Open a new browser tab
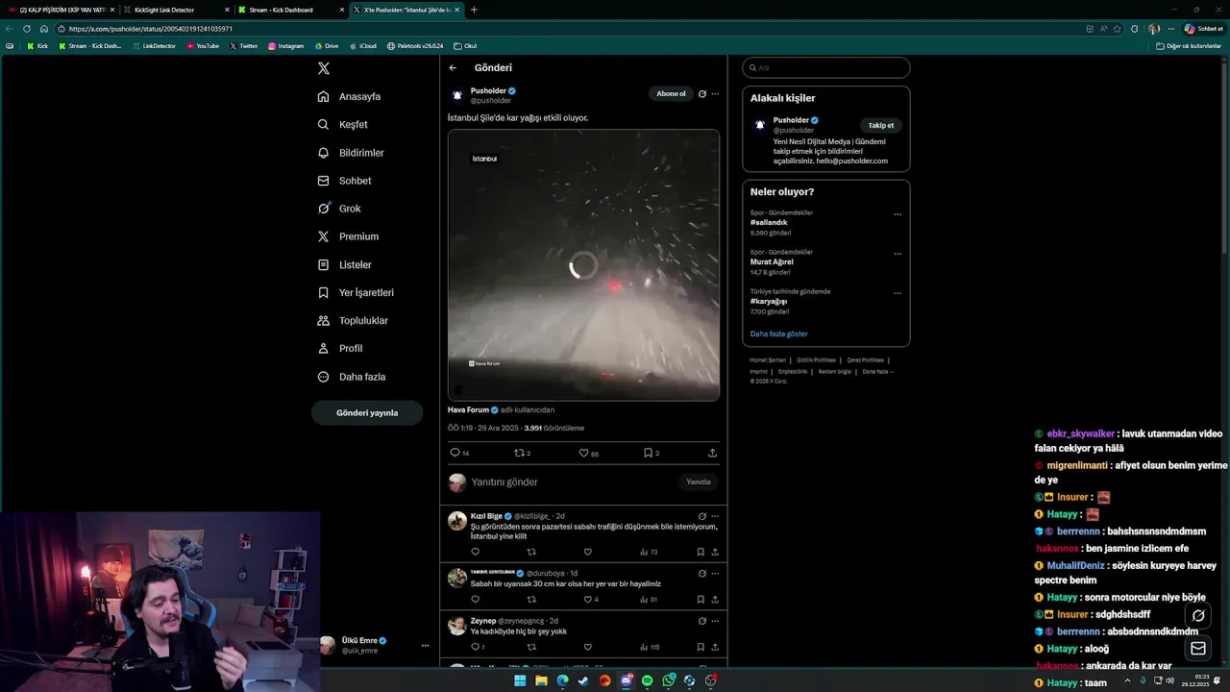 pyautogui.click(x=474, y=10)
